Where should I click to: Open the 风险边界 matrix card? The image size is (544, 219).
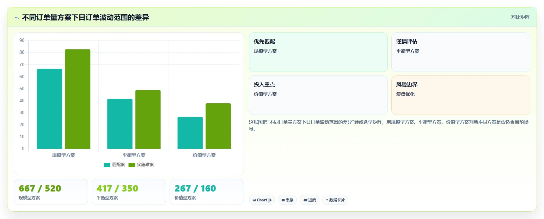[x=460, y=95]
